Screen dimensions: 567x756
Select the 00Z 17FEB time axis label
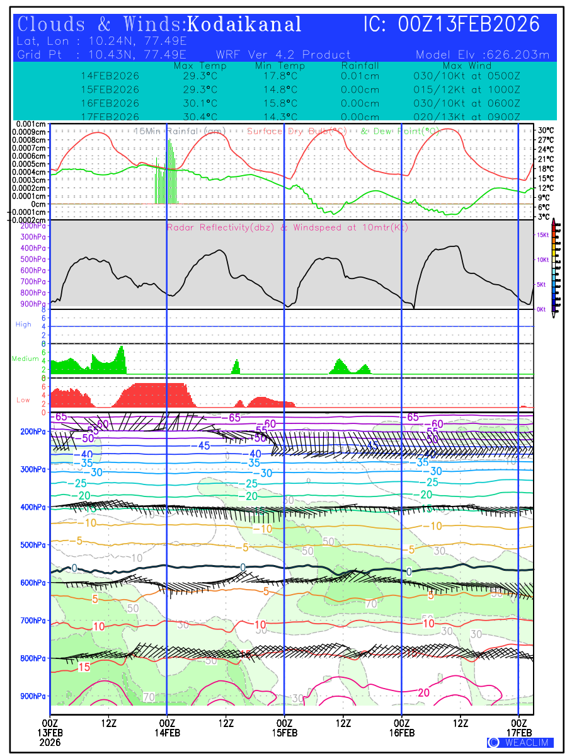click(519, 727)
